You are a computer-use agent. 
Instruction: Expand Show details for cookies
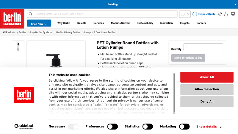pyautogui.click(x=209, y=127)
